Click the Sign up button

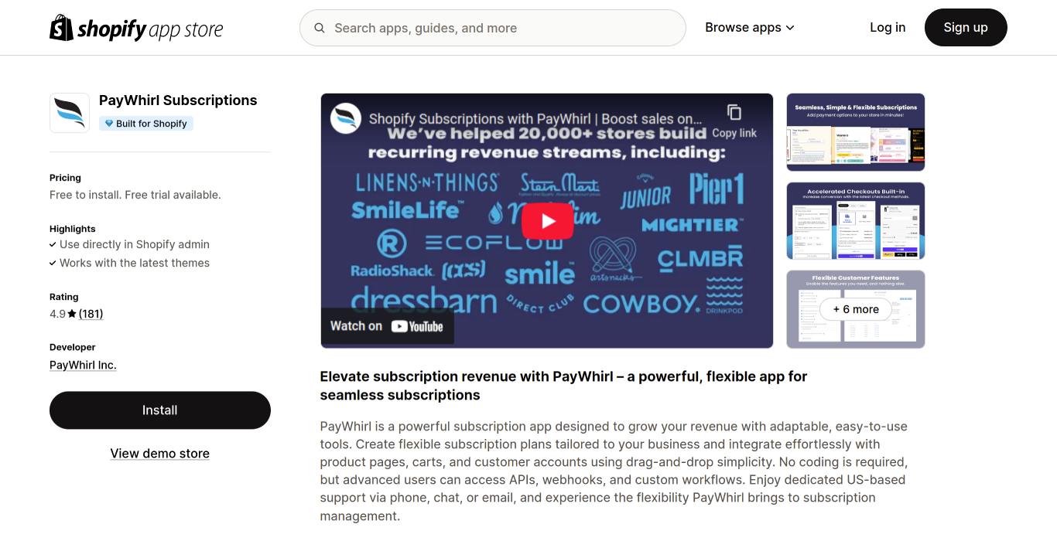coord(966,28)
